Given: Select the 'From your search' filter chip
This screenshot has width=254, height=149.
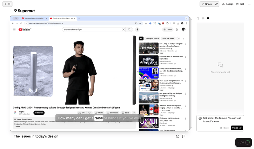Looking at the screenshot, I should (152, 38).
